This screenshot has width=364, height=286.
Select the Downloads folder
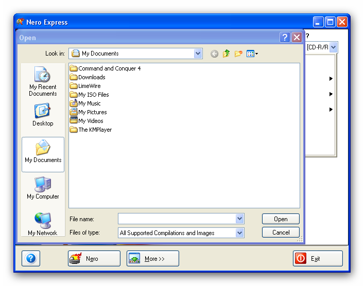tap(88, 77)
